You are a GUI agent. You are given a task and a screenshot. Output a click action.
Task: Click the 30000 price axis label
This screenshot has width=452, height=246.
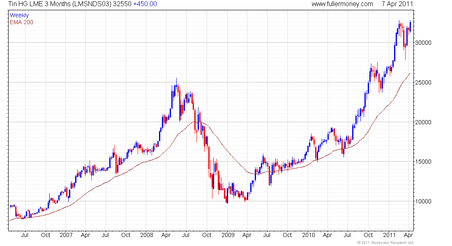423,43
